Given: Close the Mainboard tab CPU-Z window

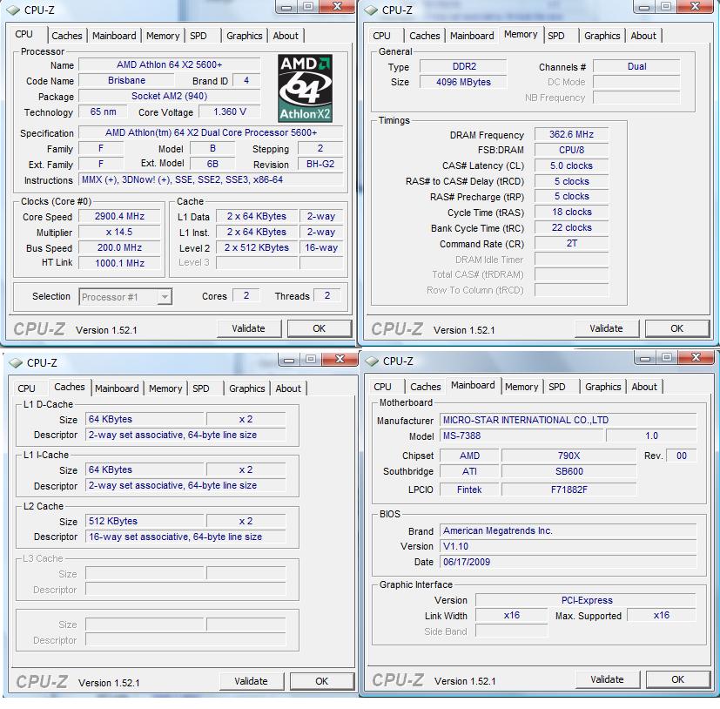Looking at the screenshot, I should pyautogui.click(x=696, y=357).
